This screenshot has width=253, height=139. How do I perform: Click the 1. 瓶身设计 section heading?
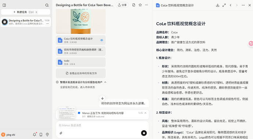tap(164, 58)
